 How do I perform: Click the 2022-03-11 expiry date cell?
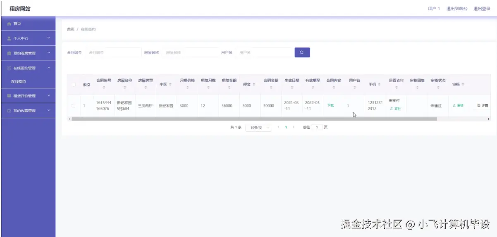tap(312, 106)
